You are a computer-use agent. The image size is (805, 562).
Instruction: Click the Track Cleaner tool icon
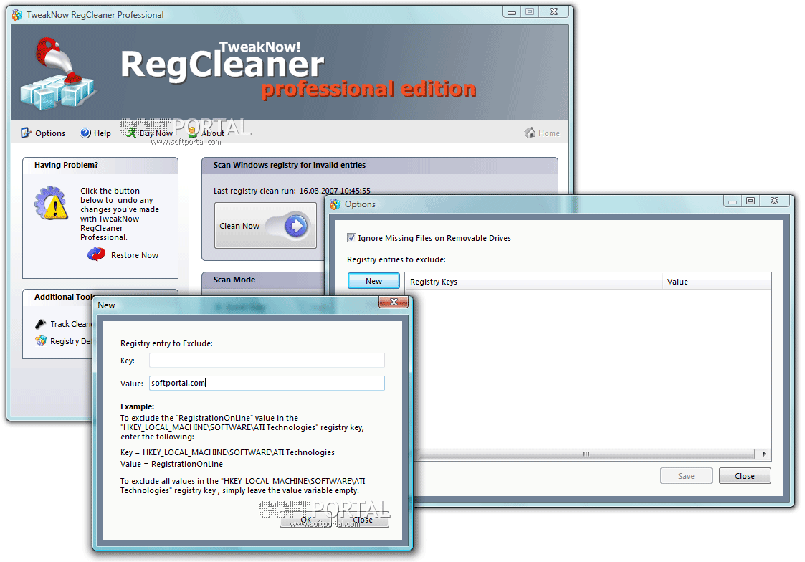(x=41, y=324)
